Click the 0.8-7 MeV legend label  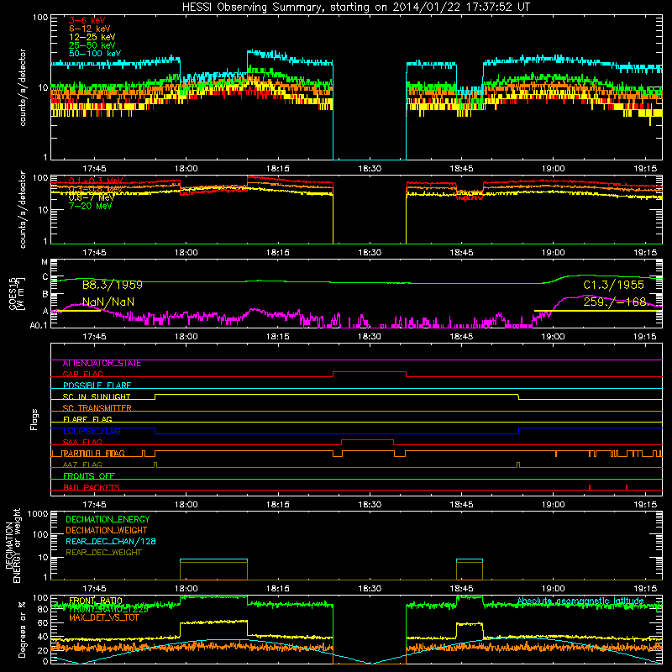coord(92,197)
